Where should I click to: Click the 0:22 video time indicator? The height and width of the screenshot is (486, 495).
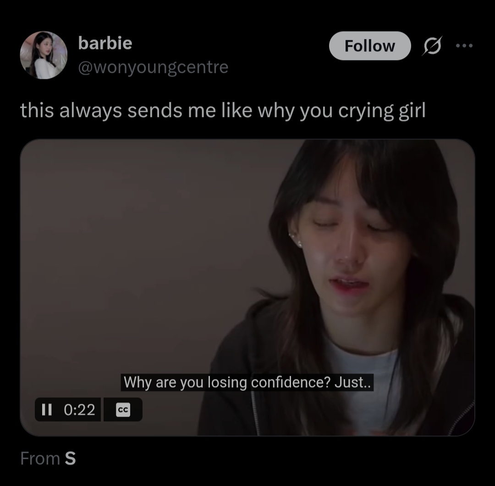click(79, 409)
